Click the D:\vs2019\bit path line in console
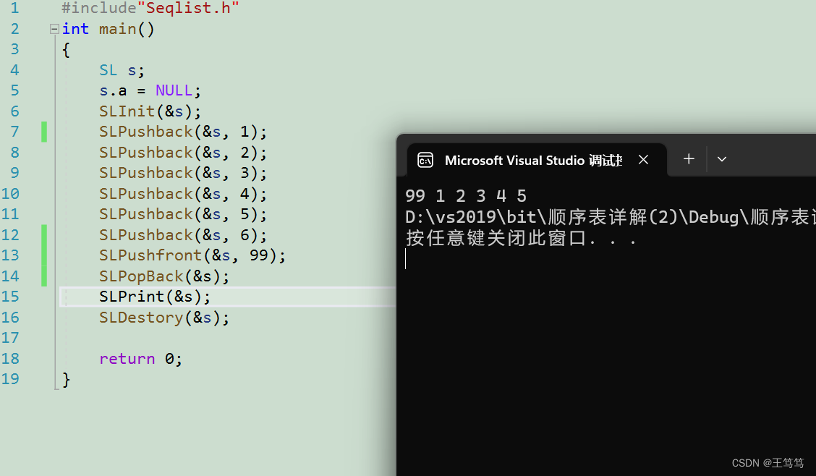Viewport: 816px width, 476px height. click(610, 217)
